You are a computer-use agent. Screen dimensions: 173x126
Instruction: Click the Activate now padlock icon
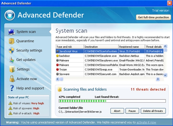click(12, 79)
